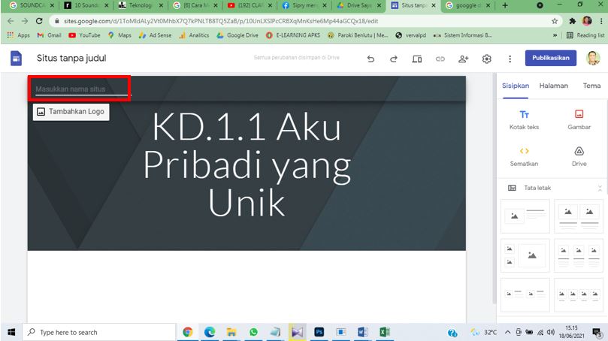Switch to the Tema tab
Viewport: 608px width, 341px height.
591,86
